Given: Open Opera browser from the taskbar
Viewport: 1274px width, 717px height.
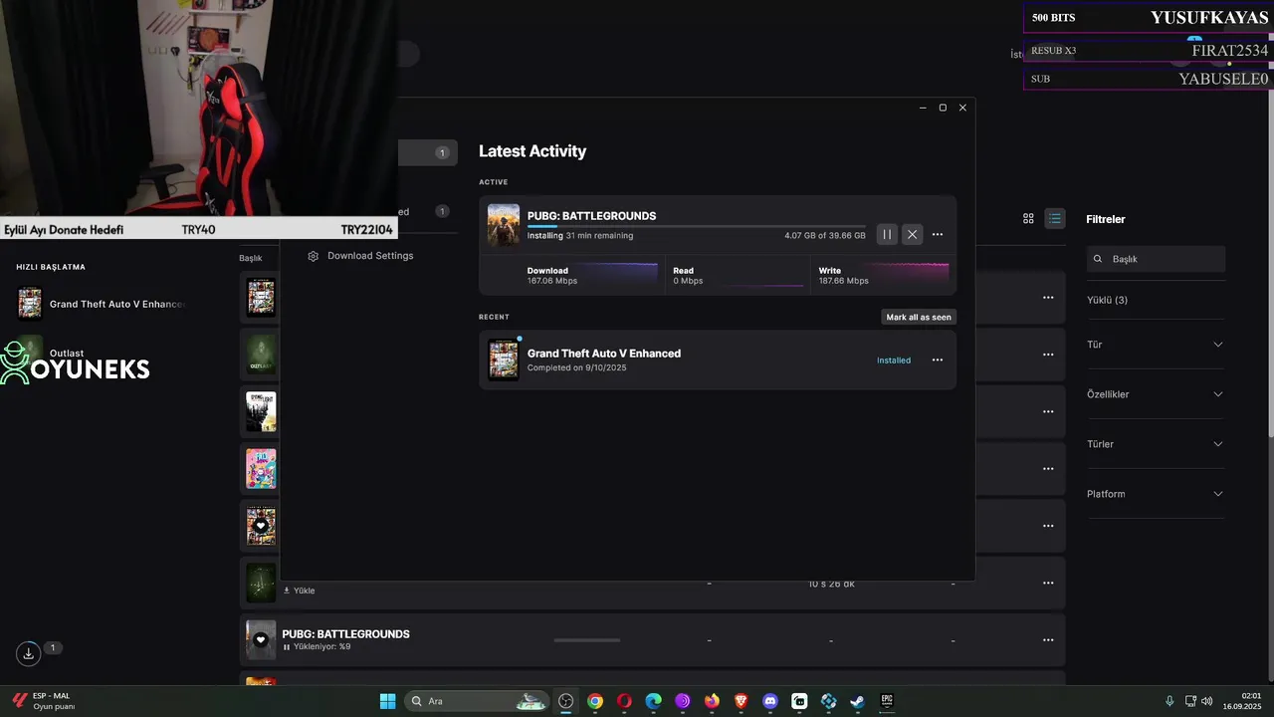Looking at the screenshot, I should click(624, 701).
